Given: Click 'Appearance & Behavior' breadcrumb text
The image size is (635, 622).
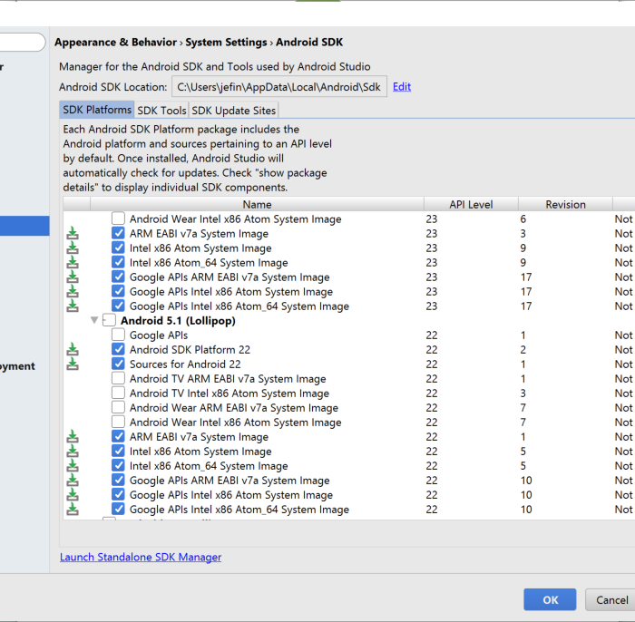Looking at the screenshot, I should (116, 42).
